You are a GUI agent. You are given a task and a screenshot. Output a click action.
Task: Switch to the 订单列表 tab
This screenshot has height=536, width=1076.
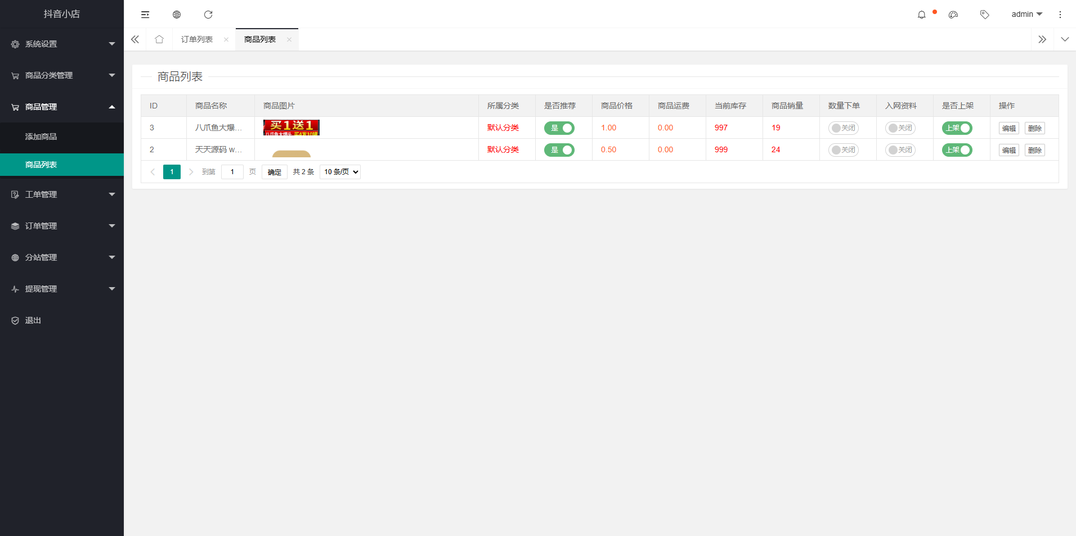[x=197, y=39]
